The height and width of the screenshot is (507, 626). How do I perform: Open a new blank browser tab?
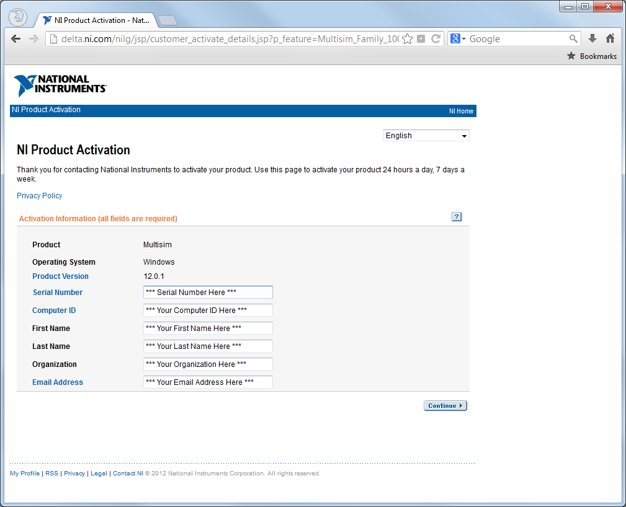pyautogui.click(x=167, y=20)
